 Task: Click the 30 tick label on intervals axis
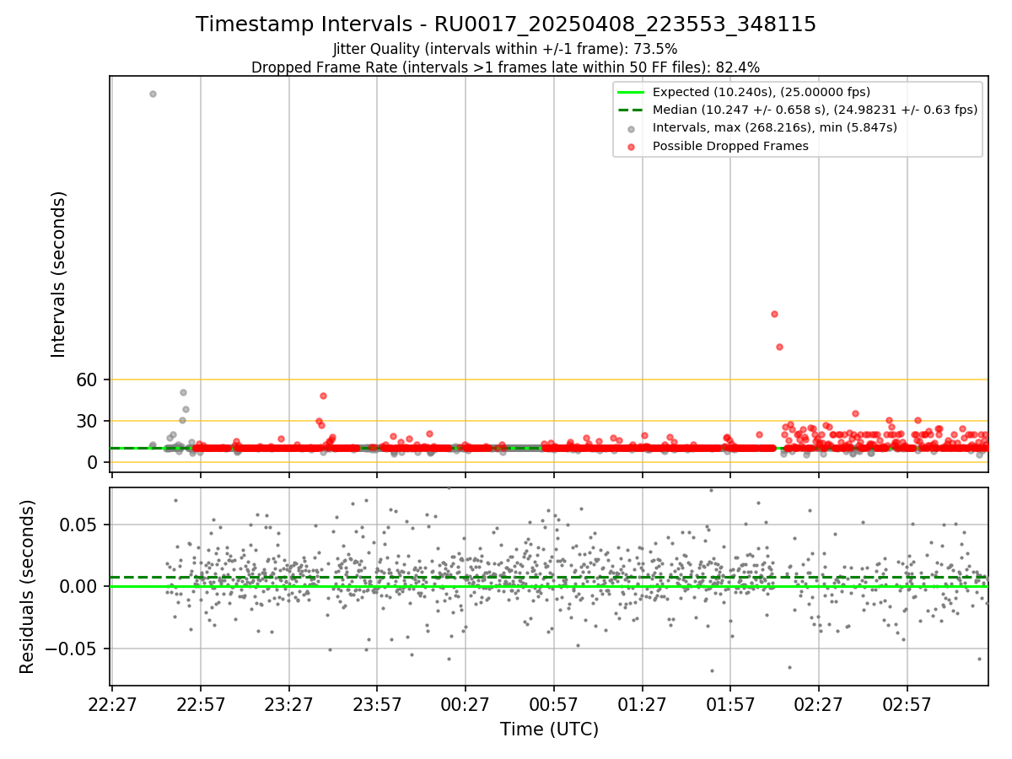tap(89, 421)
